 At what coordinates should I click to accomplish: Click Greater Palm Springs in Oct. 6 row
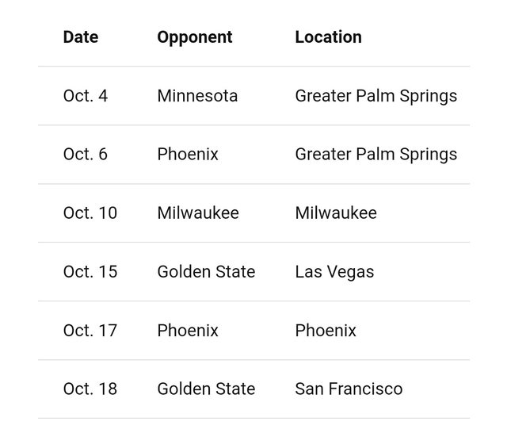[x=375, y=155]
